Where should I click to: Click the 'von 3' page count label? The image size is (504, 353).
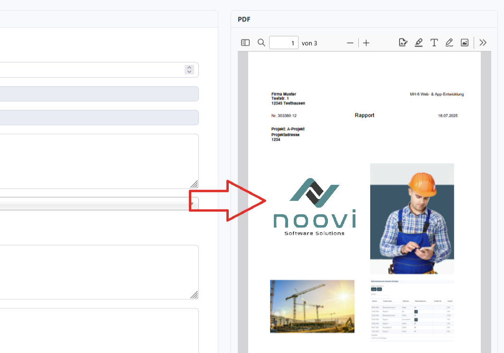pyautogui.click(x=309, y=43)
